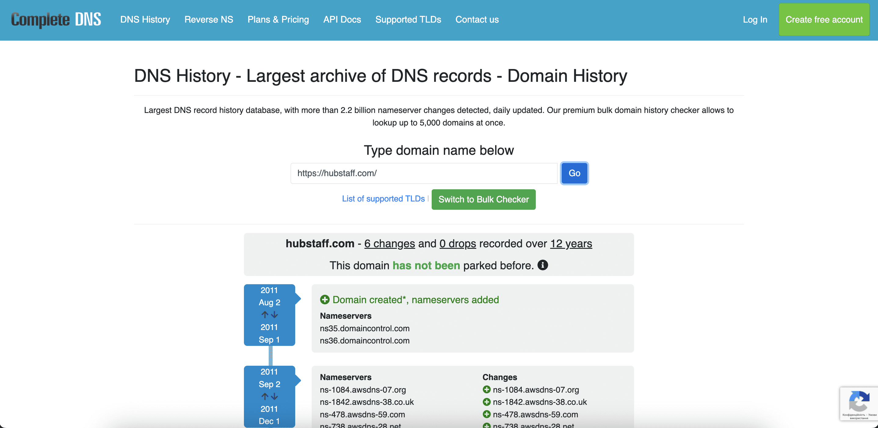
Task: Click 'Type domain name below' heading
Action: [439, 150]
